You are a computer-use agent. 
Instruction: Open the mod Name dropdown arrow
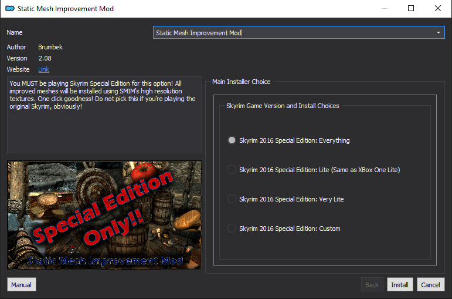pyautogui.click(x=439, y=33)
